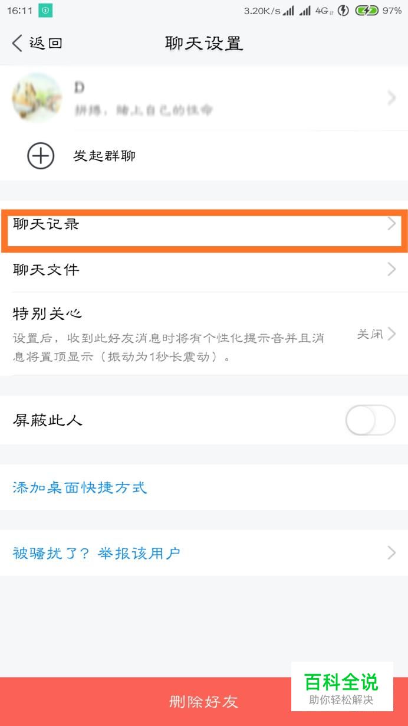The width and height of the screenshot is (408, 726).
Task: Tap the contact's profile avatar
Action: [37, 98]
